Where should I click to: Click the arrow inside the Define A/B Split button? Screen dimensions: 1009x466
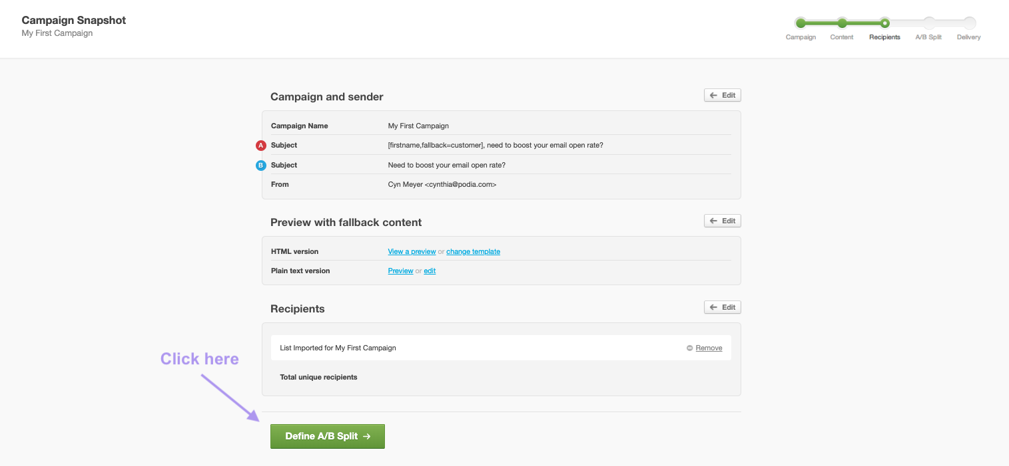[x=367, y=436]
